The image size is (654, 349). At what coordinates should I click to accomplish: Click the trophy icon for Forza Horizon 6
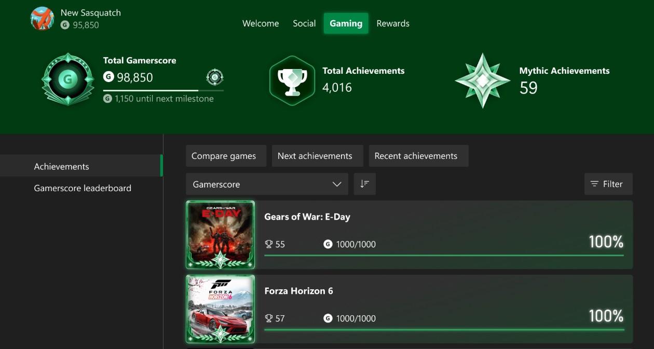(x=269, y=318)
